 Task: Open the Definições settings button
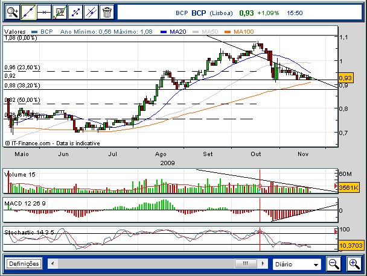24,264
